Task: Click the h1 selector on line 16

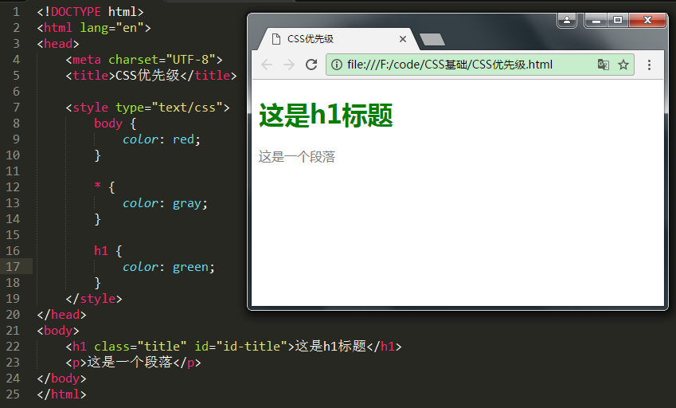Action: [101, 251]
